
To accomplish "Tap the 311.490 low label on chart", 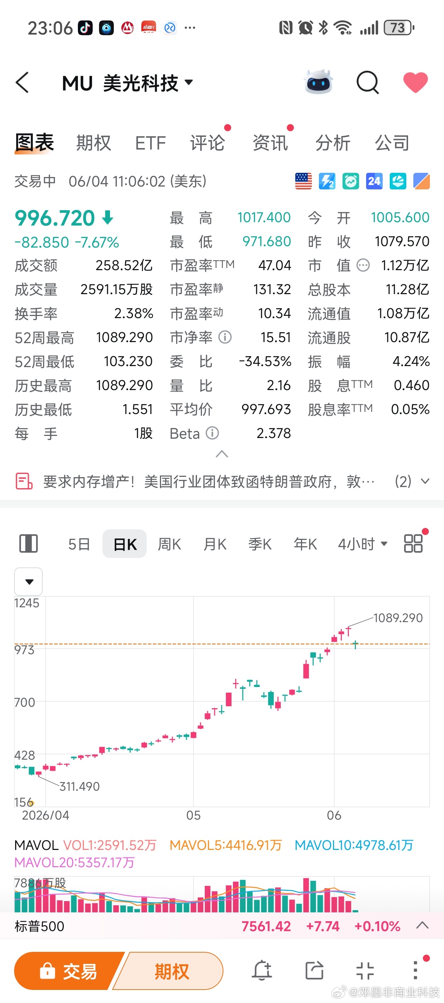I will 79,786.
